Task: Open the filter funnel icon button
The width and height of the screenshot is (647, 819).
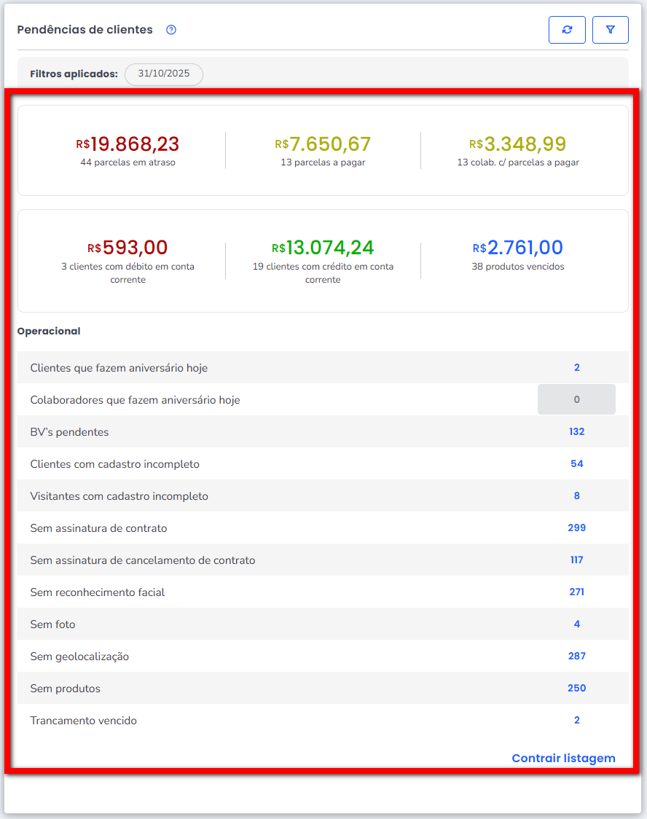Action: [611, 30]
